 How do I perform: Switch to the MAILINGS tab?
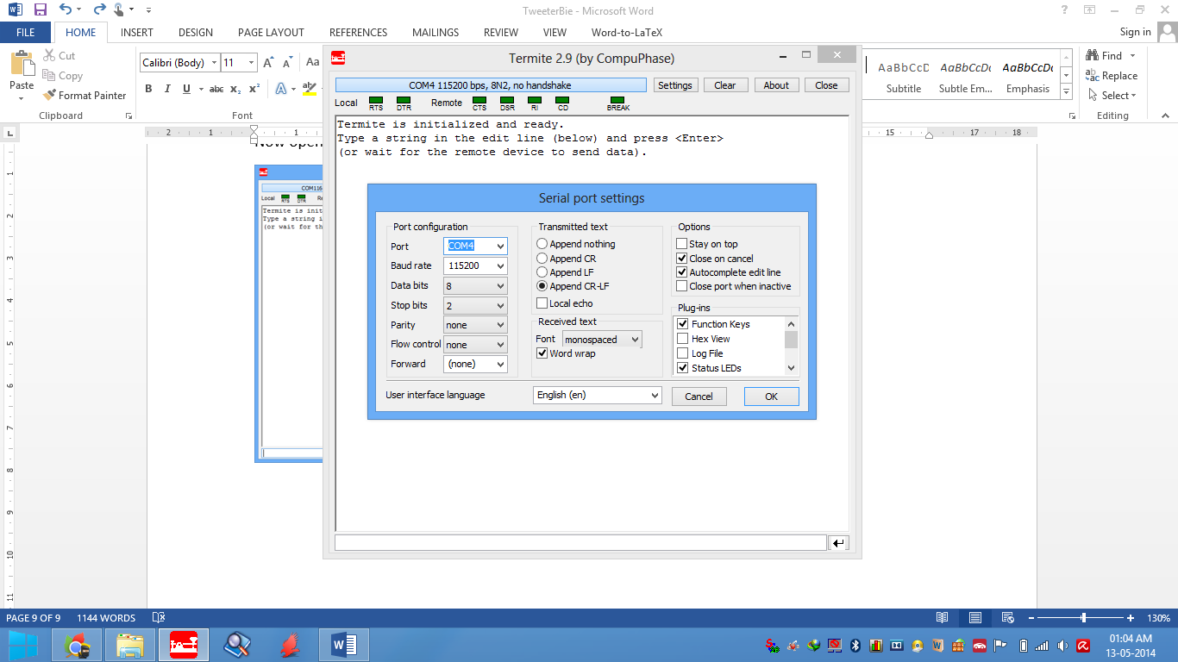[x=435, y=33]
